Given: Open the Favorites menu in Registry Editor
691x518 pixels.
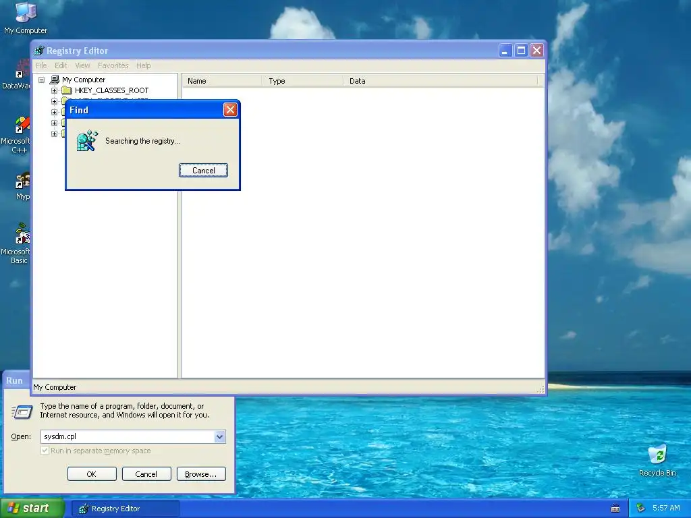Looking at the screenshot, I should 113,65.
